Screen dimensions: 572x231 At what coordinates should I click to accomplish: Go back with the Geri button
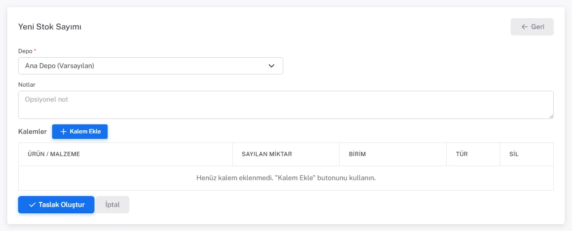point(532,27)
